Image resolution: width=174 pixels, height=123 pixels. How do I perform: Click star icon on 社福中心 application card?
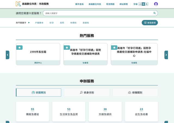tap(114, 48)
